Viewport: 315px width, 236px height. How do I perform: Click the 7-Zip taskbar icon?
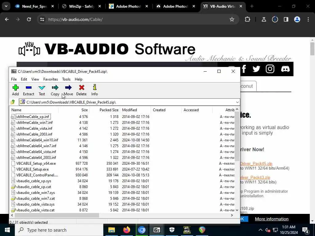[x=157, y=230]
